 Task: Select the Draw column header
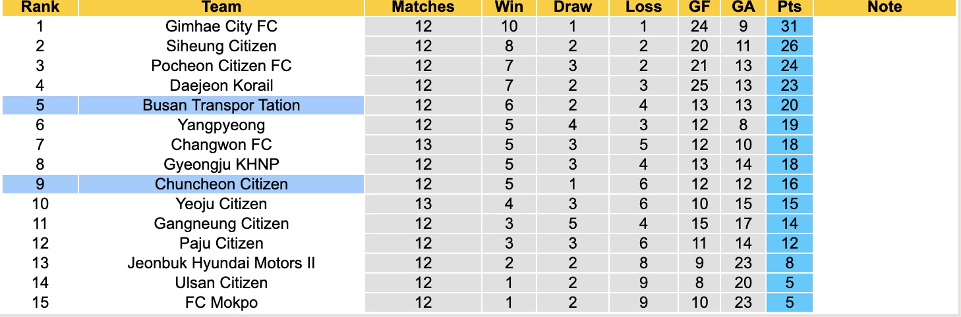click(x=573, y=7)
